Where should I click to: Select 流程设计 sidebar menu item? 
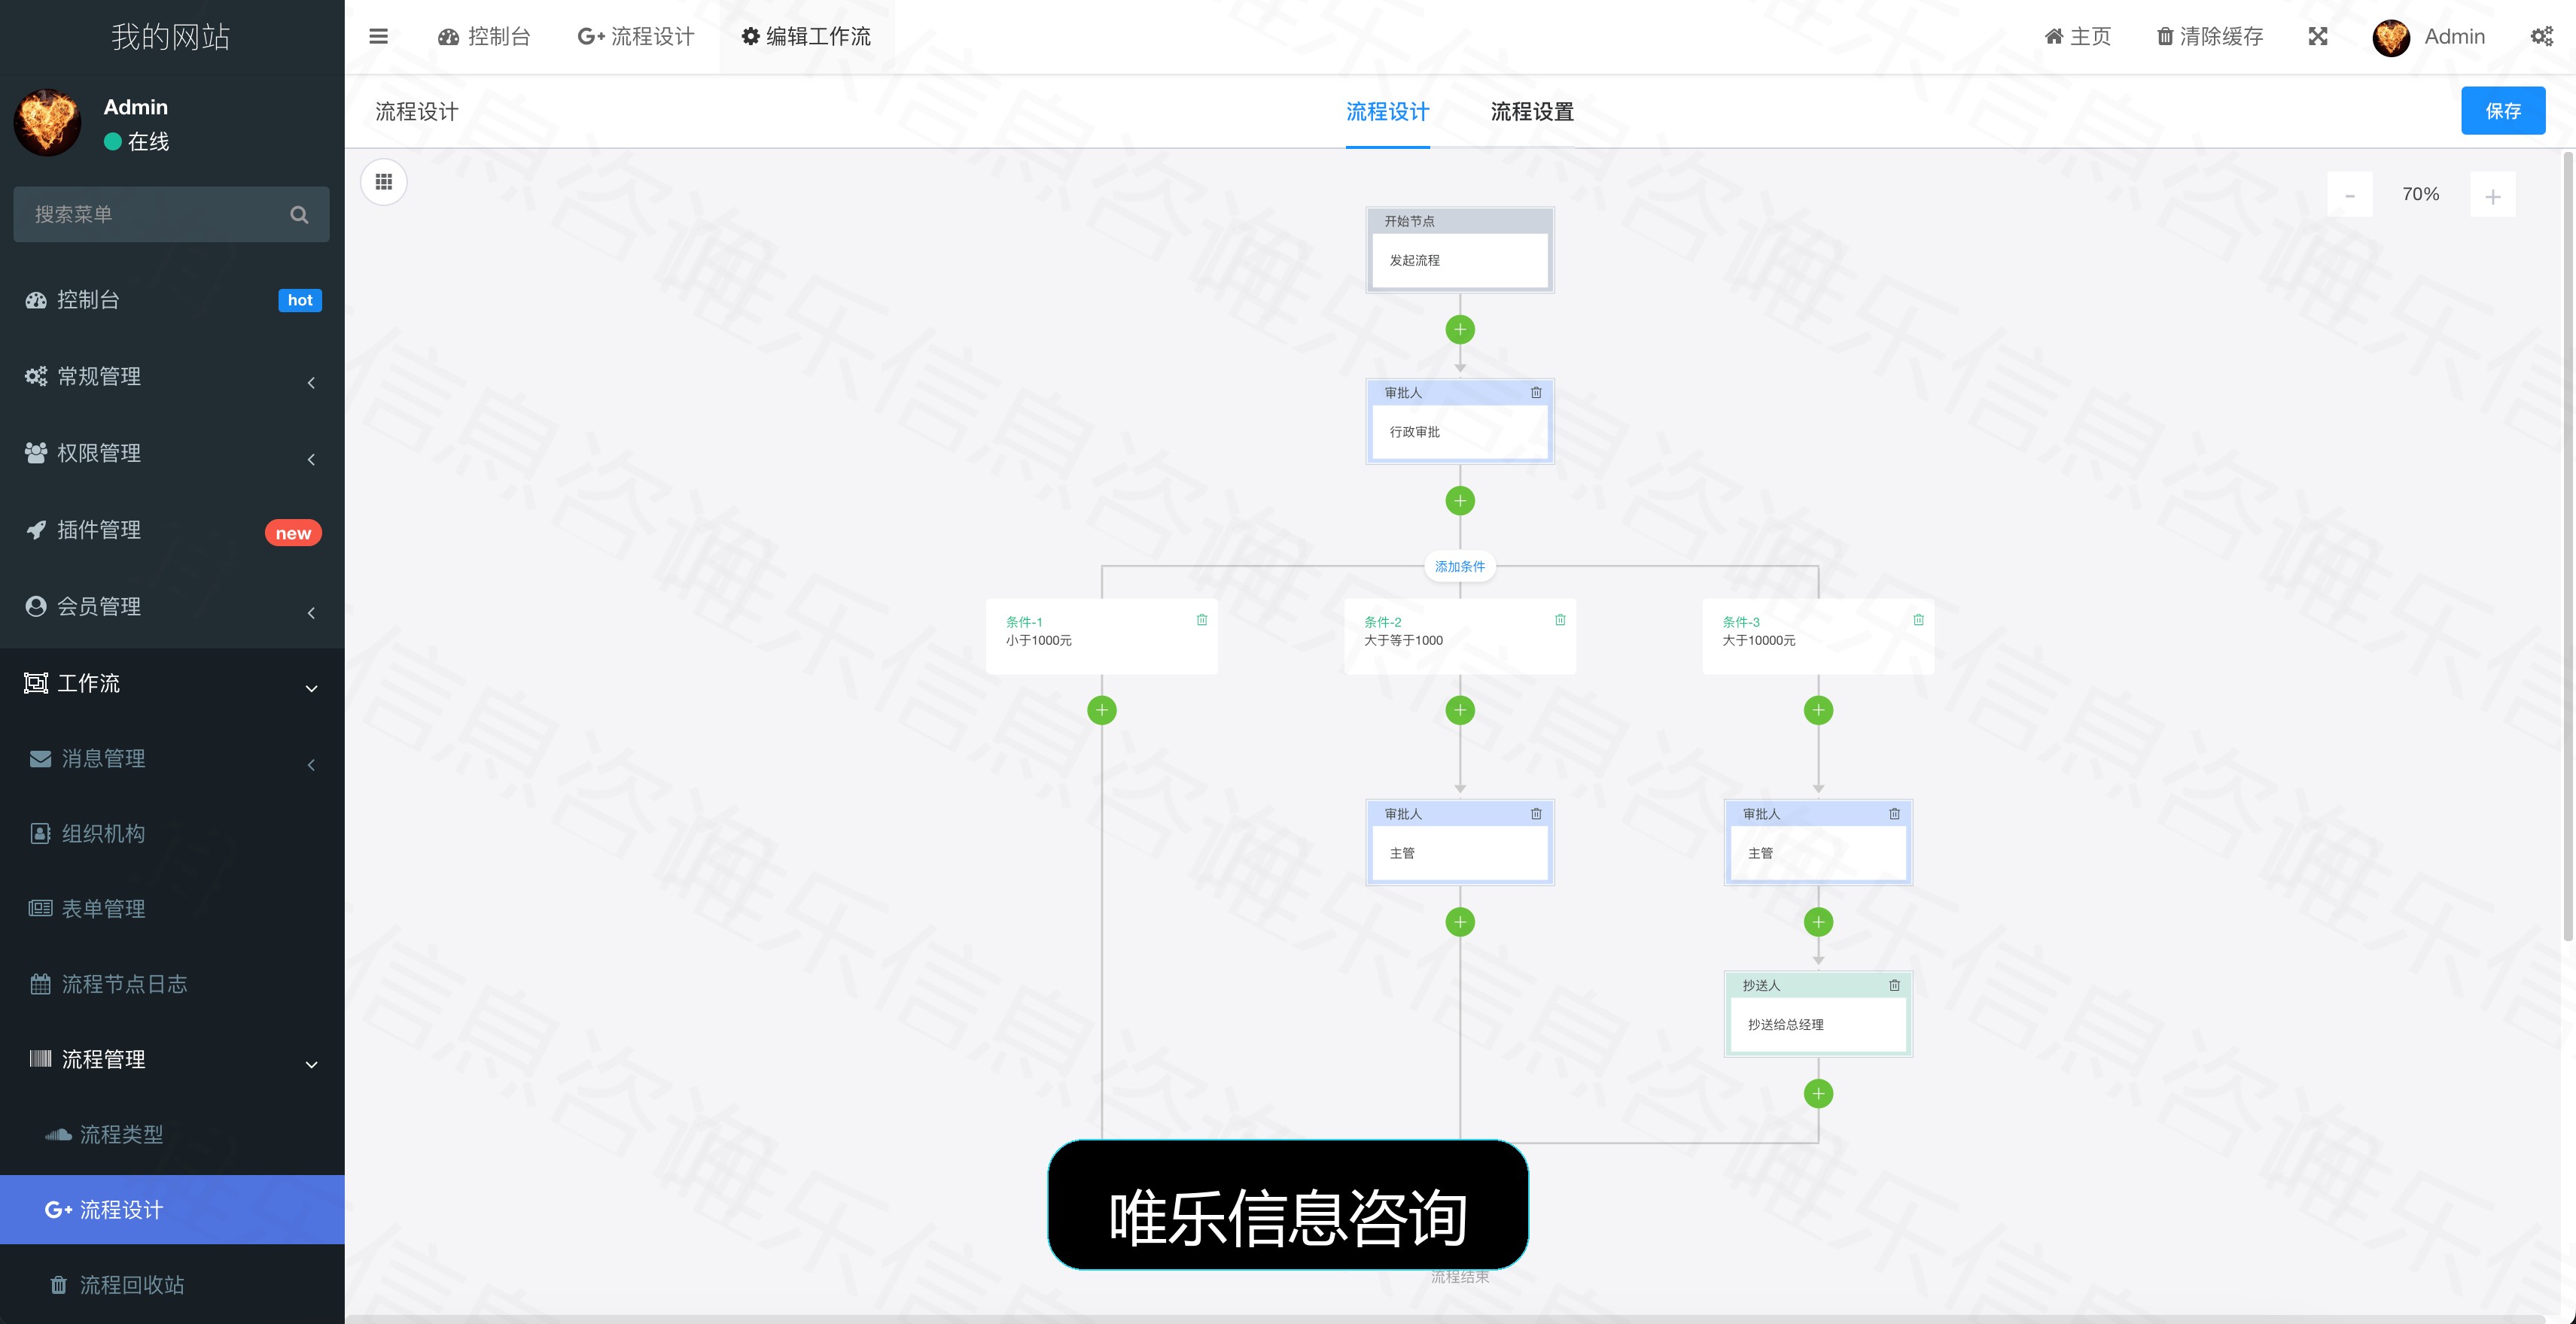tap(172, 1209)
